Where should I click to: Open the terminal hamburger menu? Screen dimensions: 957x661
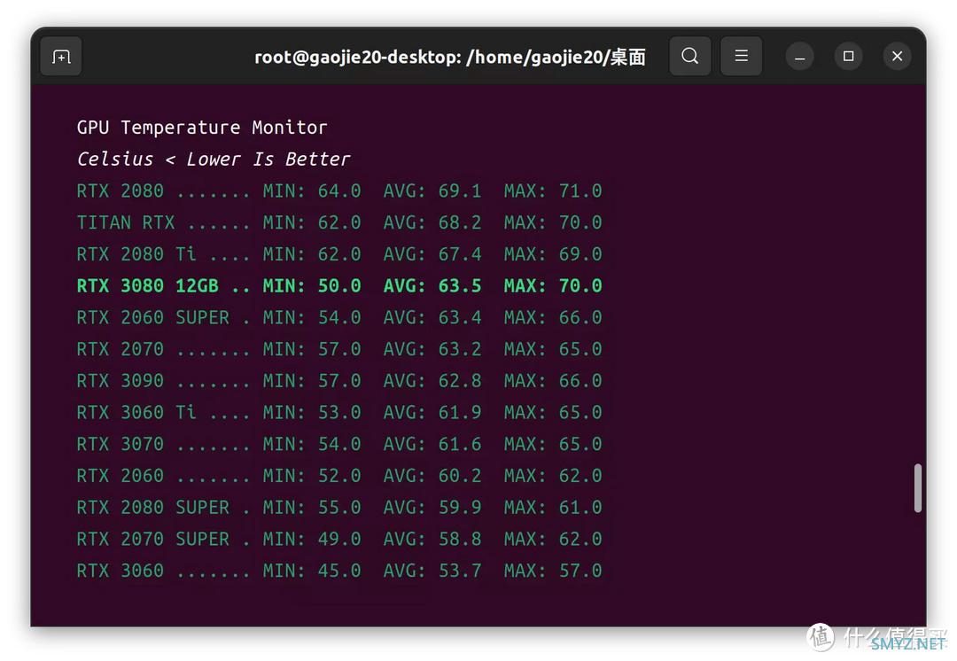point(741,56)
